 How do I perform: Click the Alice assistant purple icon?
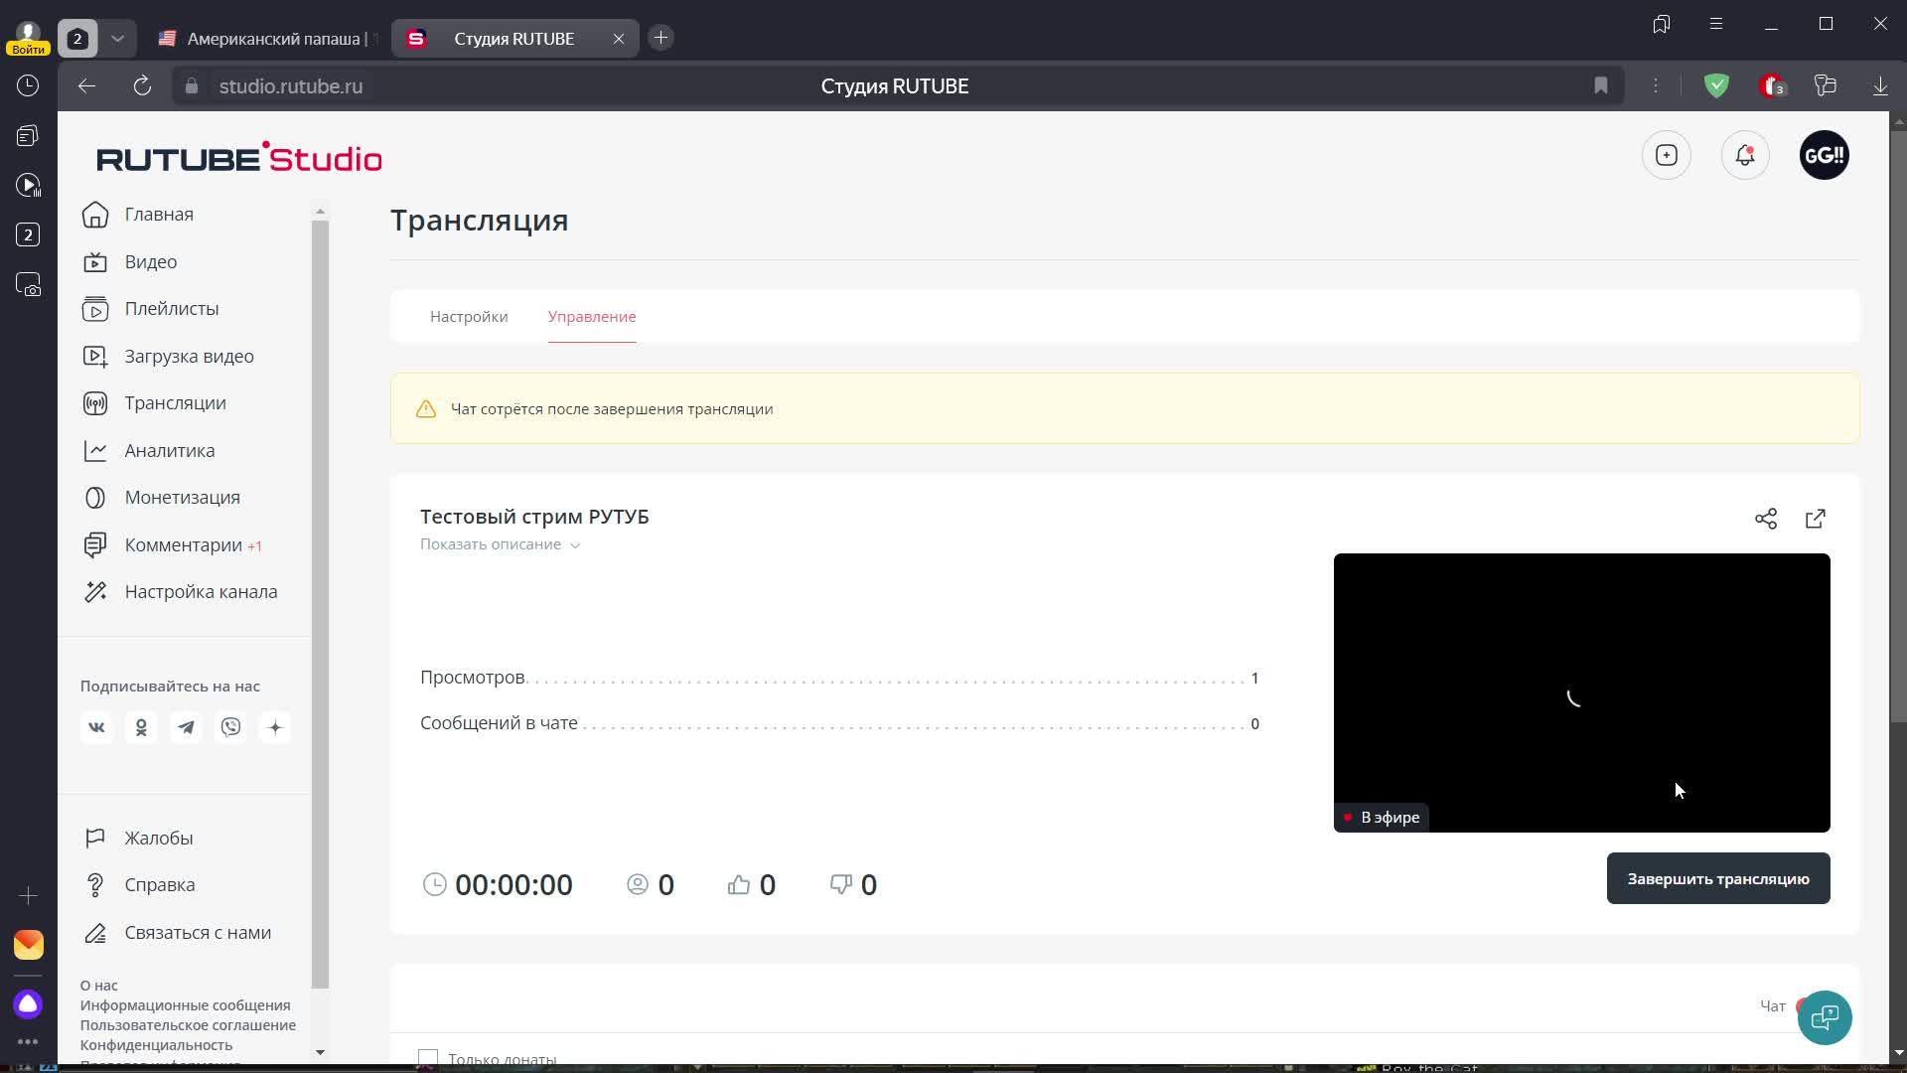tap(28, 1004)
